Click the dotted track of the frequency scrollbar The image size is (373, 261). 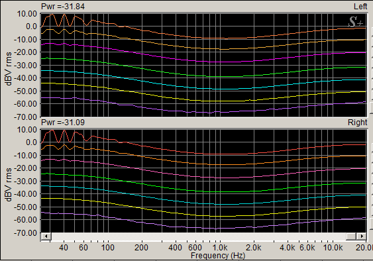click(199, 236)
